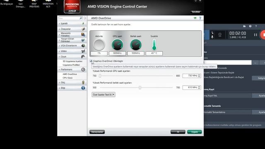
Task: Click the Aktivite gauge
Action: [99, 45]
